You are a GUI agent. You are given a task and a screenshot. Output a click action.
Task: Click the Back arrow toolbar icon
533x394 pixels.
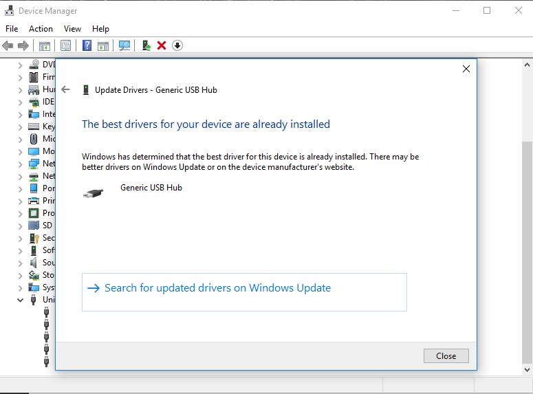8,45
